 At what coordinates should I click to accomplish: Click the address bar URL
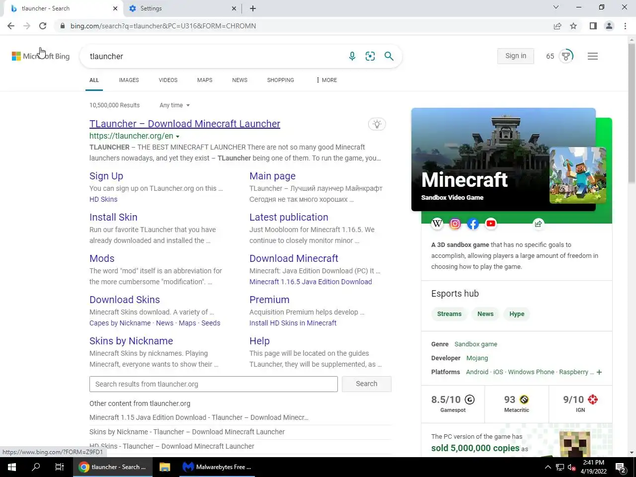163,26
